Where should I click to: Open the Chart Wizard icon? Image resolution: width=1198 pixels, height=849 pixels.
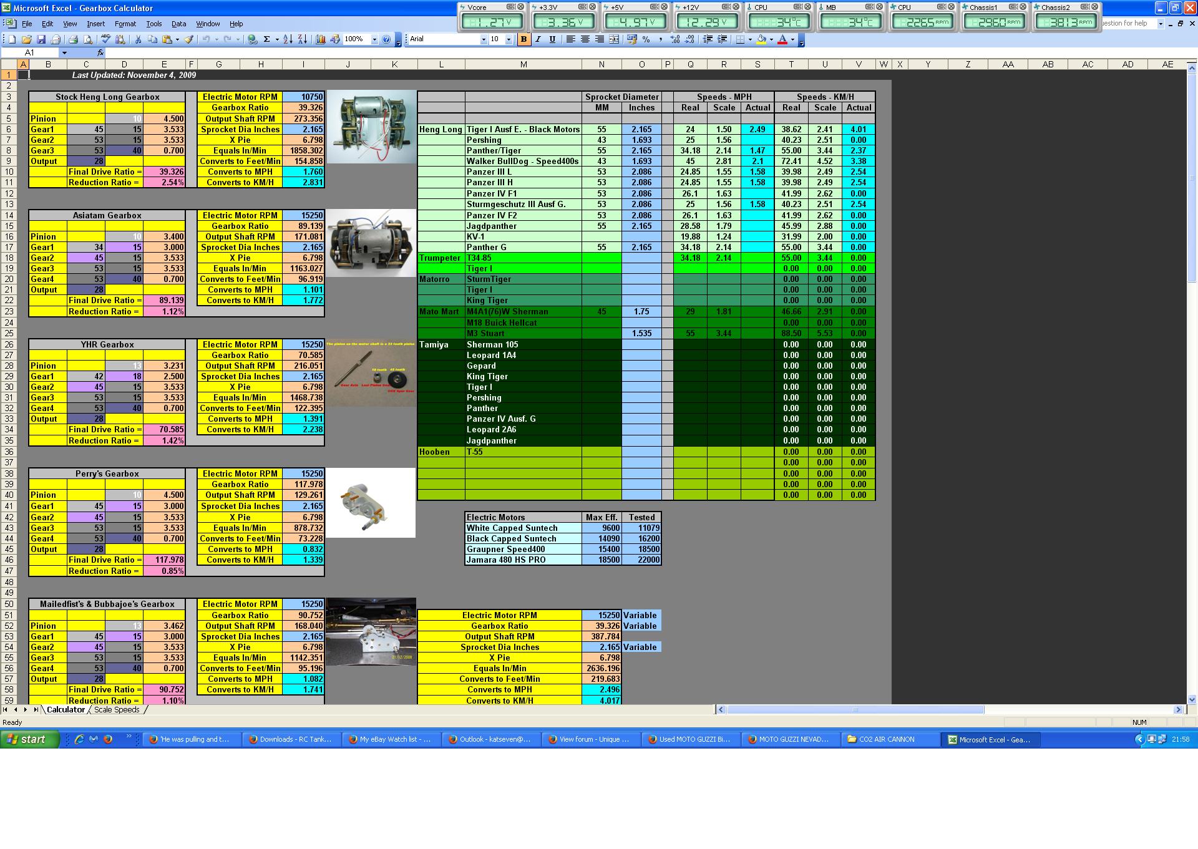pyautogui.click(x=320, y=39)
